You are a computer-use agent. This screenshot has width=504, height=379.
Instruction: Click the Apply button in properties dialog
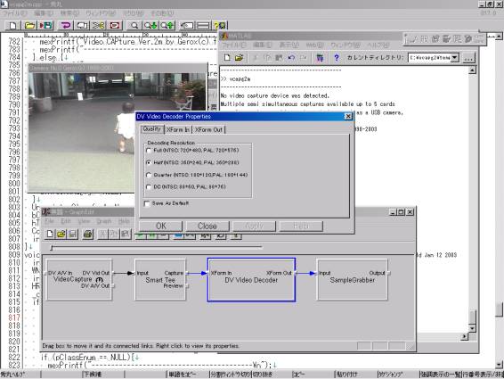[x=254, y=226]
